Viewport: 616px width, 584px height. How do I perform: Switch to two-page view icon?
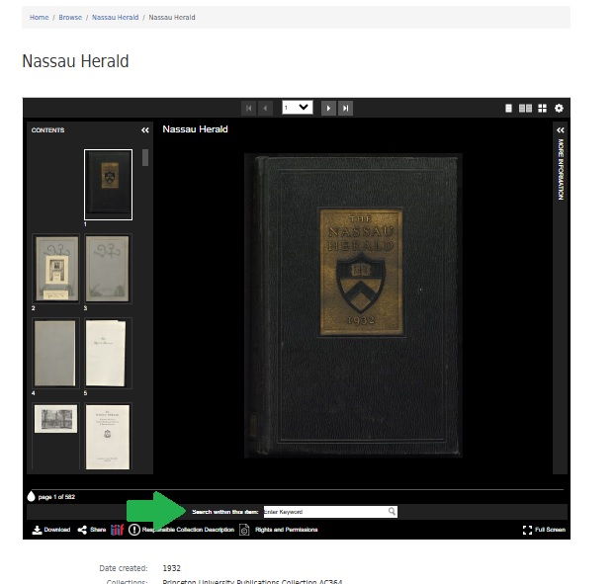click(525, 108)
